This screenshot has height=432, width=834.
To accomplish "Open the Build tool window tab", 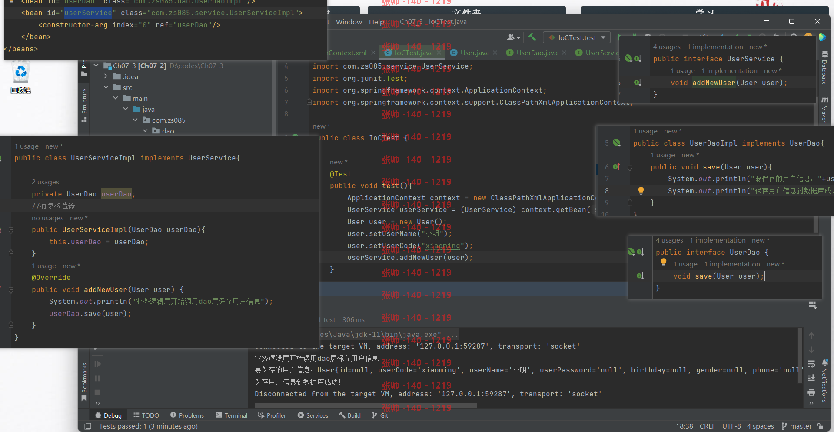I will coord(350,415).
